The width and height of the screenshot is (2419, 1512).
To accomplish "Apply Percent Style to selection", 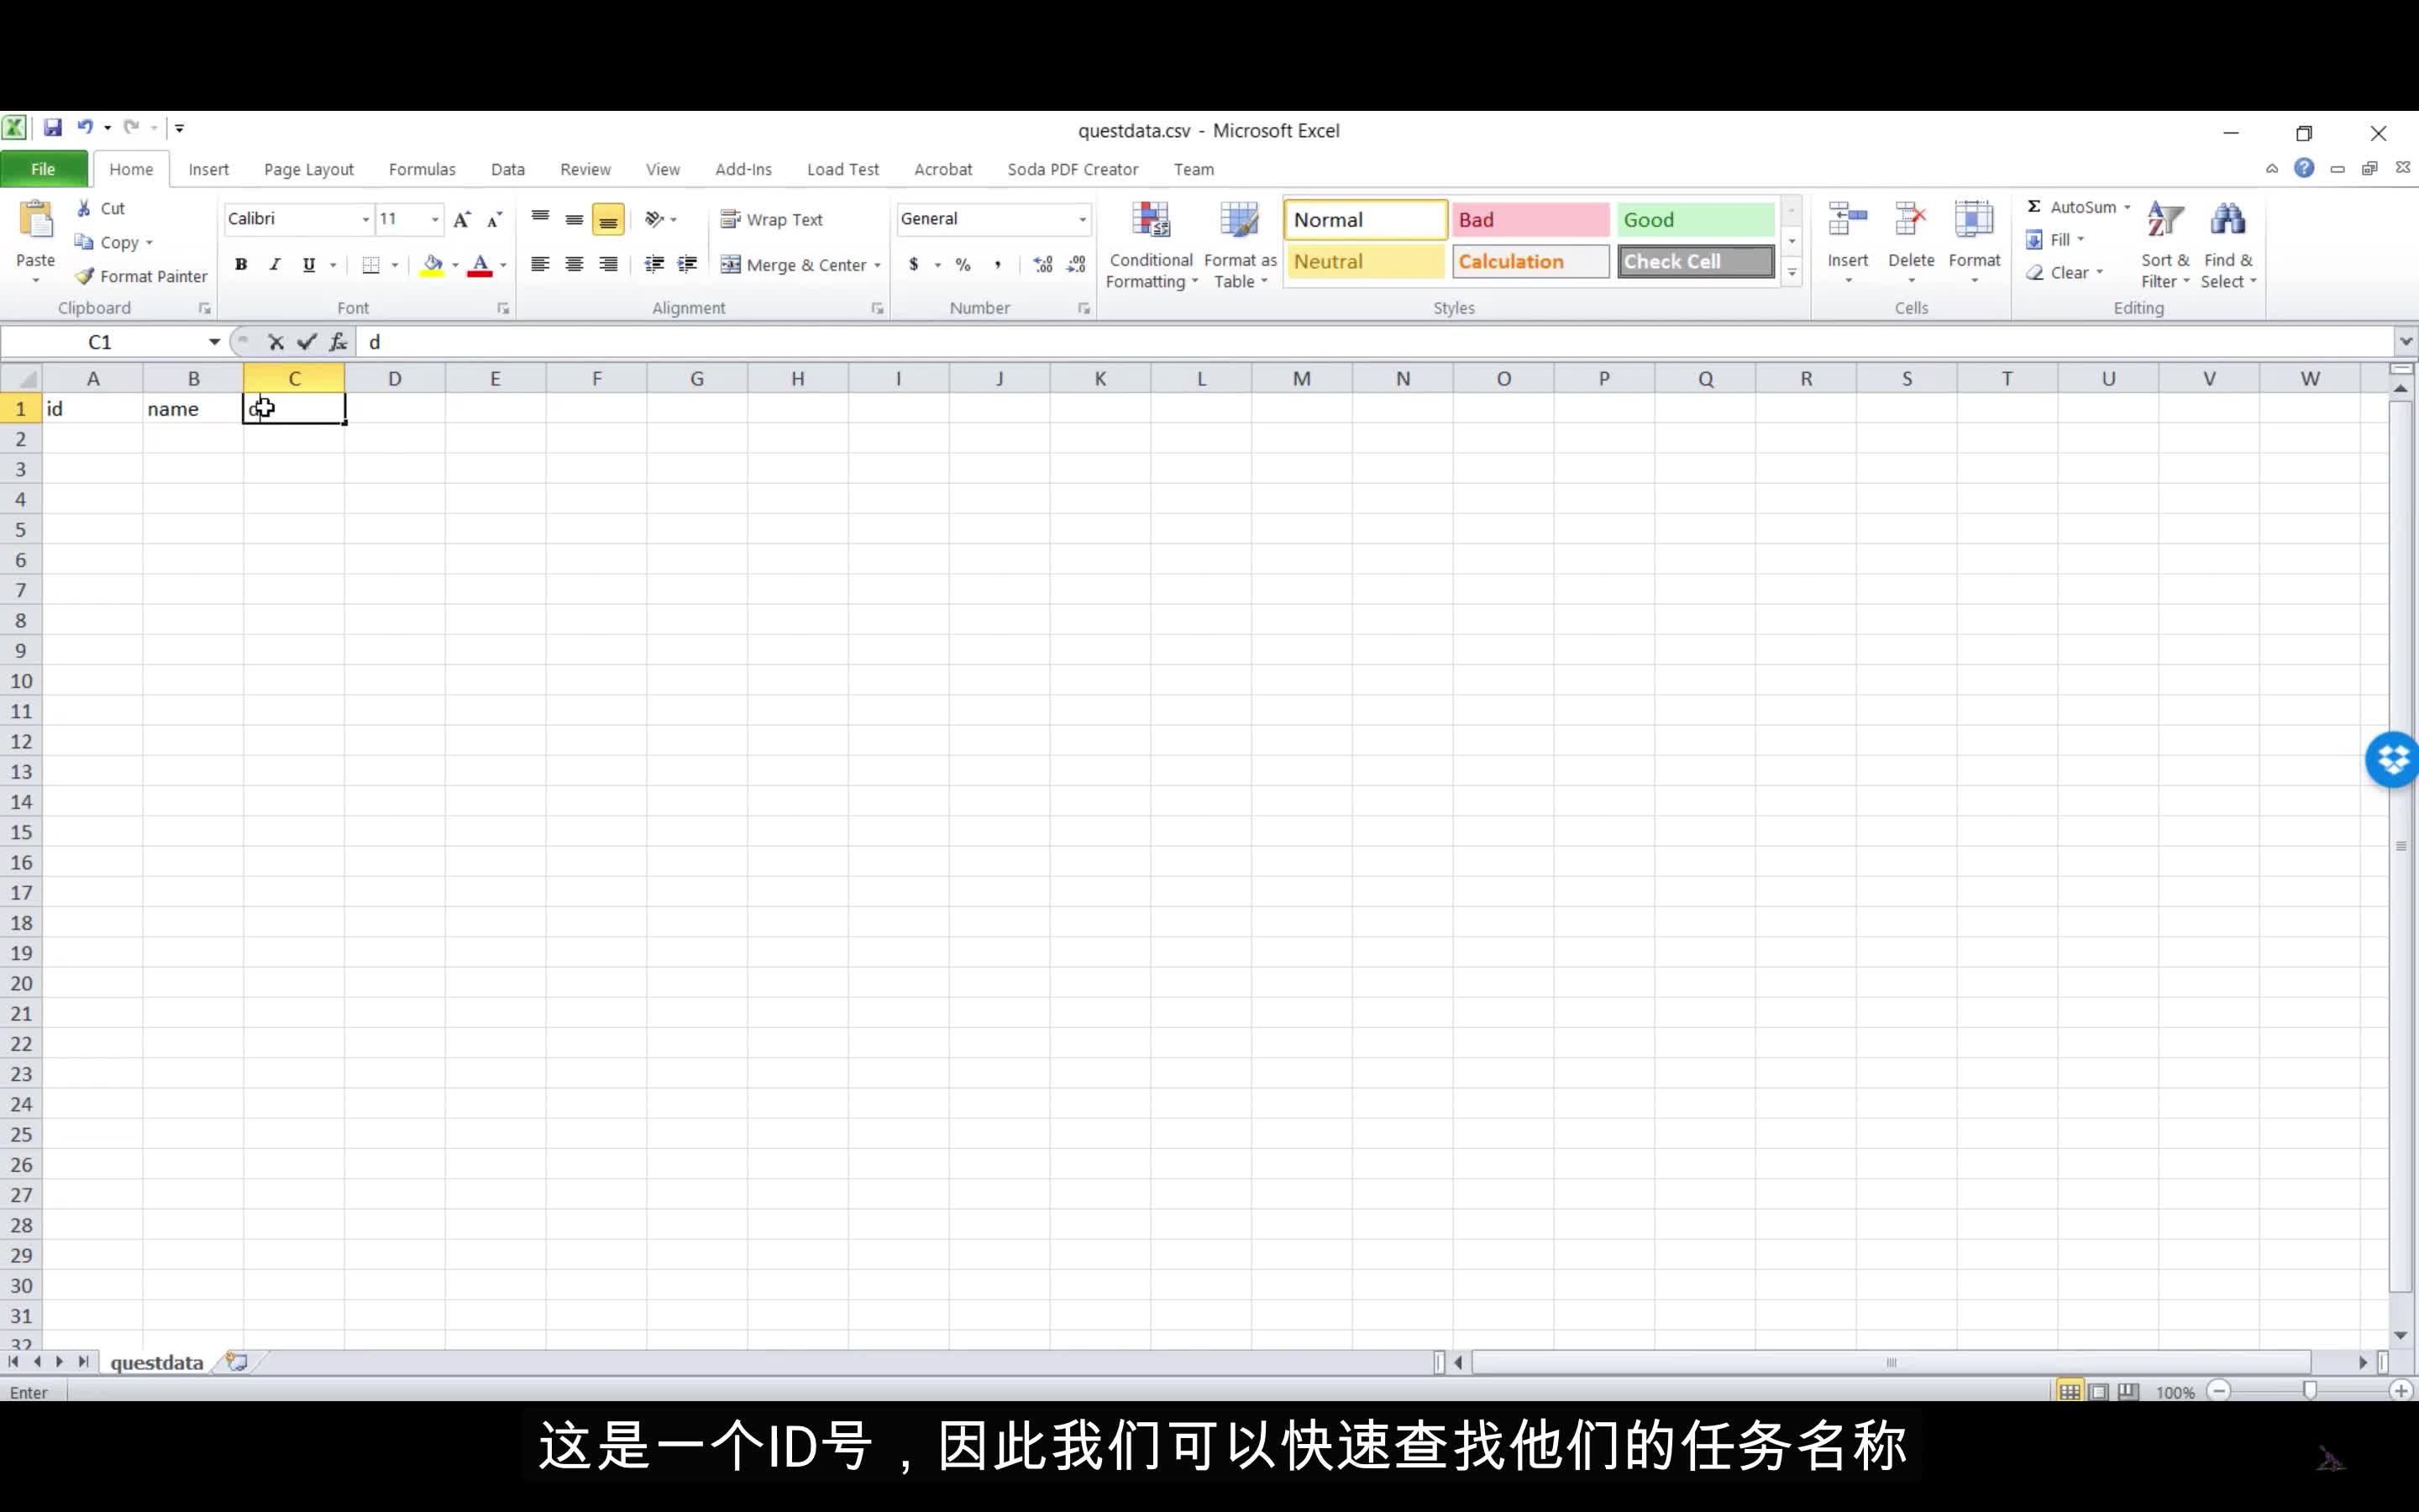I will coord(963,264).
